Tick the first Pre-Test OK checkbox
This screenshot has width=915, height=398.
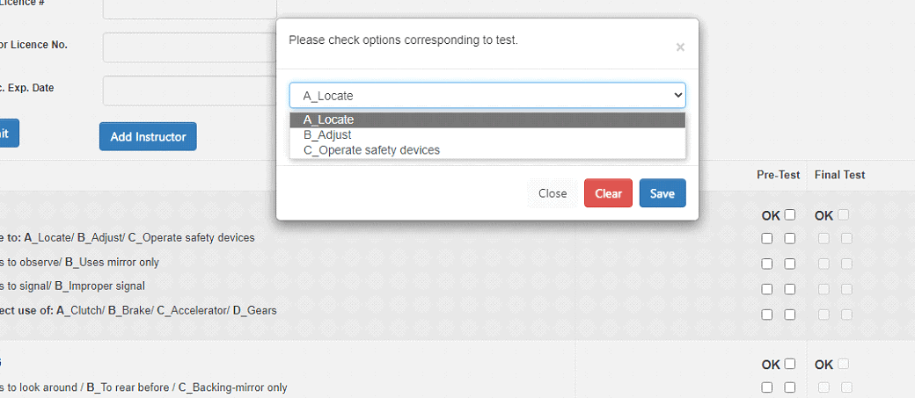pos(789,215)
